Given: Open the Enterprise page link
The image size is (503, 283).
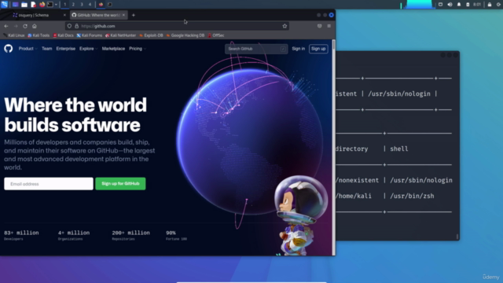Looking at the screenshot, I should 66,49.
